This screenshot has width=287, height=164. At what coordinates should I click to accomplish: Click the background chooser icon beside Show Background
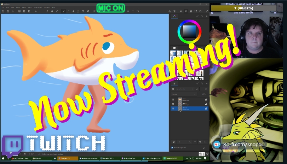click(x=203, y=147)
